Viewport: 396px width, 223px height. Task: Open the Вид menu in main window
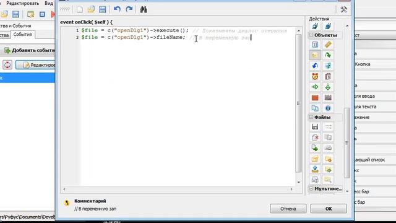[49, 3]
